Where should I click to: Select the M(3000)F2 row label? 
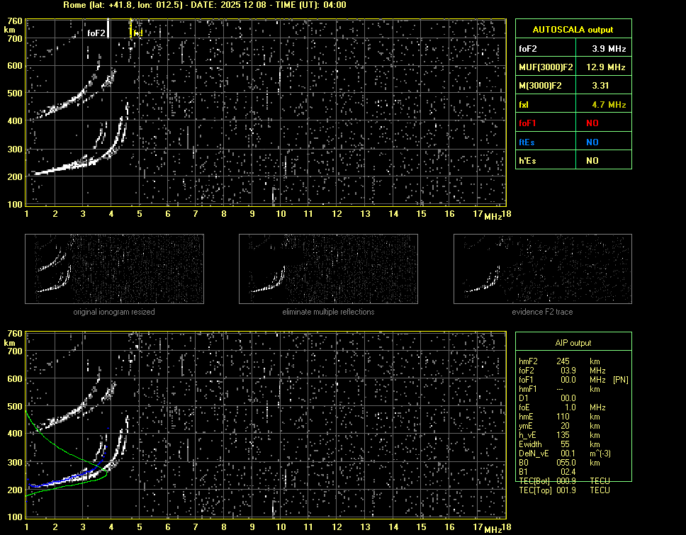[540, 86]
